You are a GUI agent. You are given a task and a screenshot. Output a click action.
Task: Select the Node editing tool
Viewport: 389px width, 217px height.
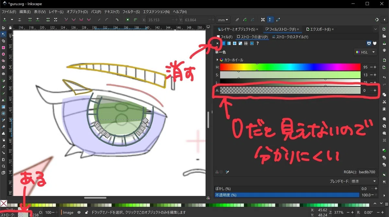(3, 34)
